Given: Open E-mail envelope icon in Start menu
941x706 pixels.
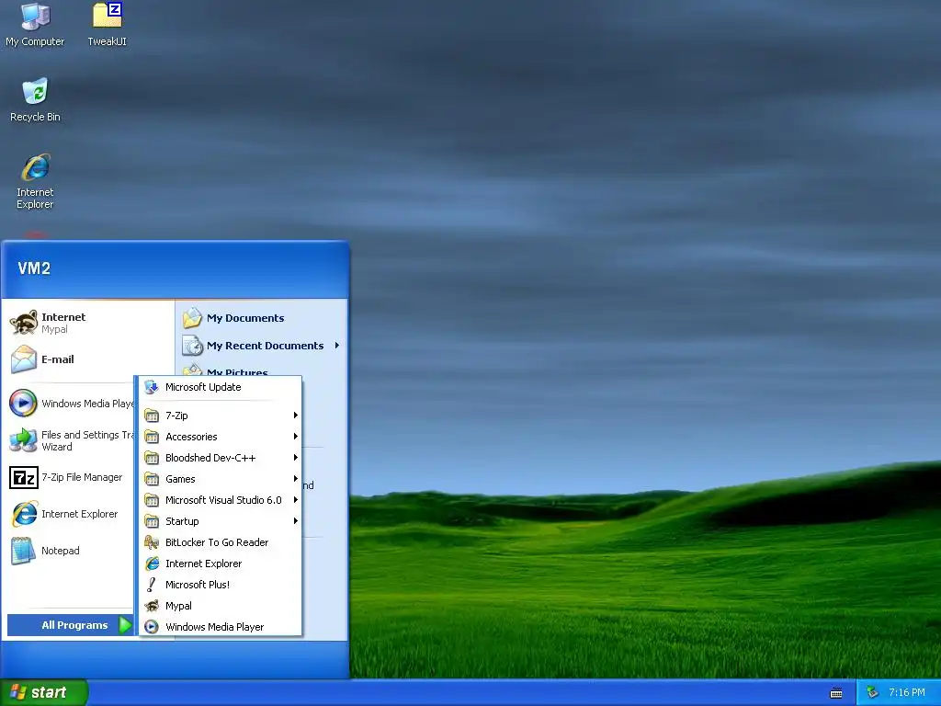Looking at the screenshot, I should point(24,359).
